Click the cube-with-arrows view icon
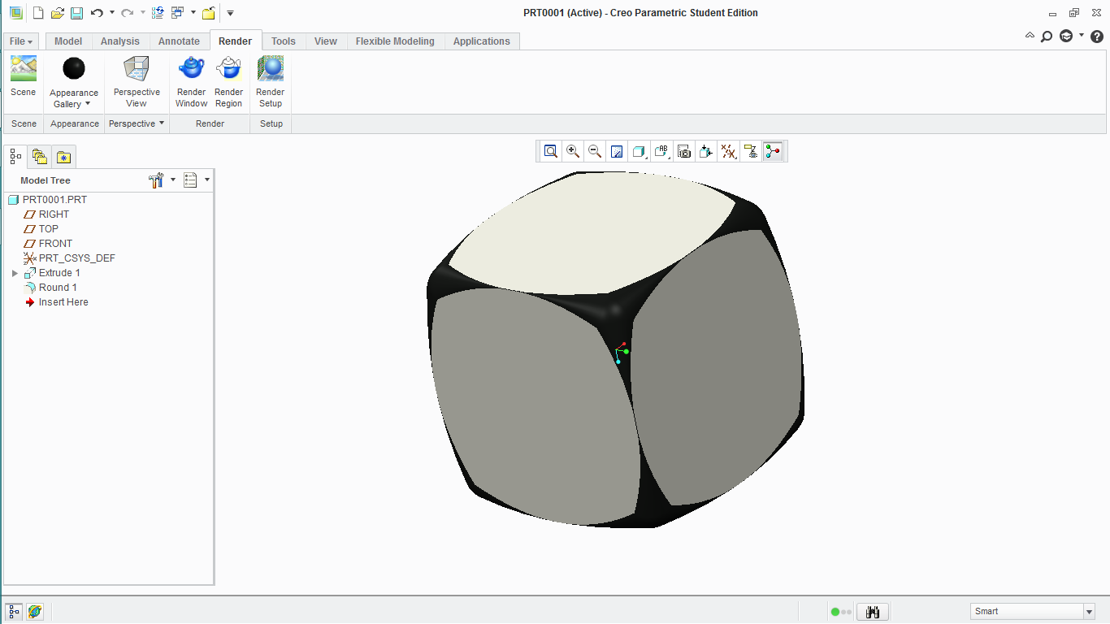This screenshot has width=1110, height=624. point(706,151)
